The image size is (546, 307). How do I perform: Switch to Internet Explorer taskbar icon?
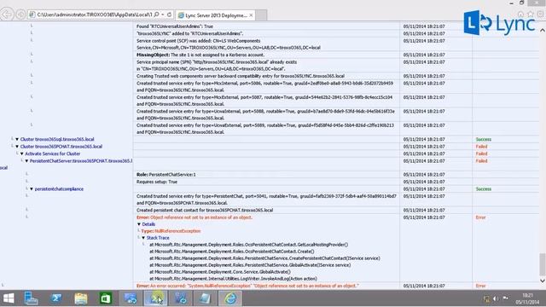(230, 298)
